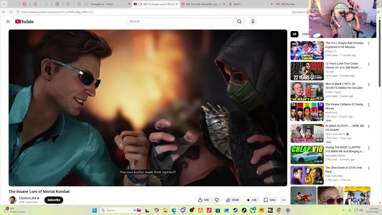382x215 pixels.
Task: Focus the YouTube search box
Action: [180, 21]
